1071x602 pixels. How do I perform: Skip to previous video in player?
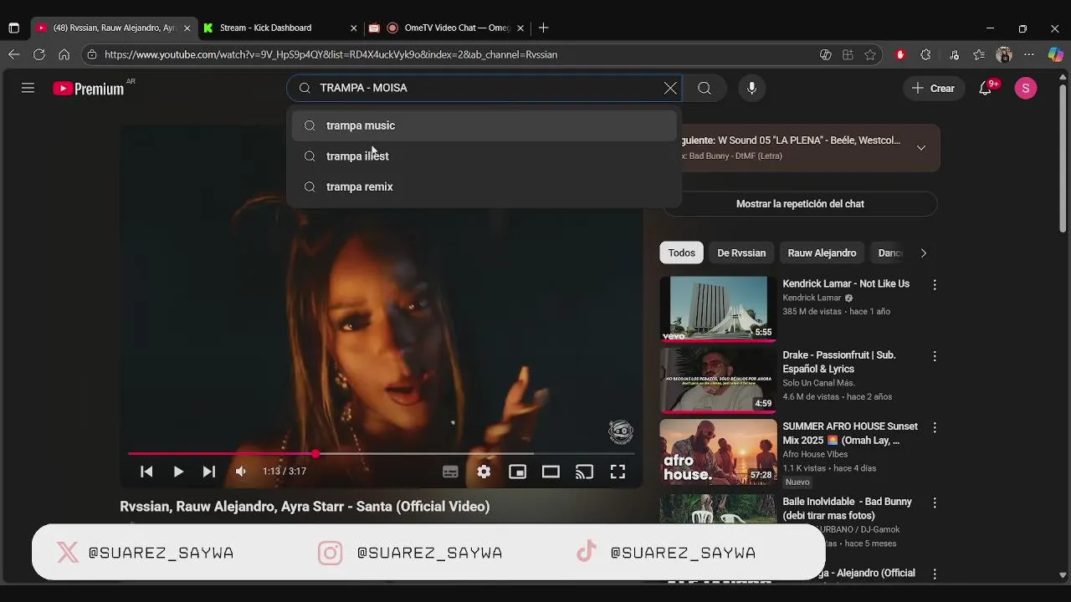coord(146,472)
